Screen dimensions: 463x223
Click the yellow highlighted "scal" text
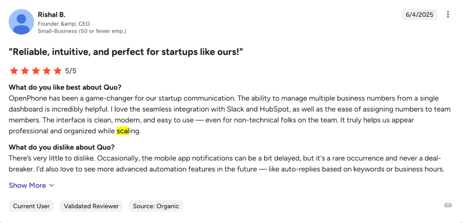coord(123,131)
